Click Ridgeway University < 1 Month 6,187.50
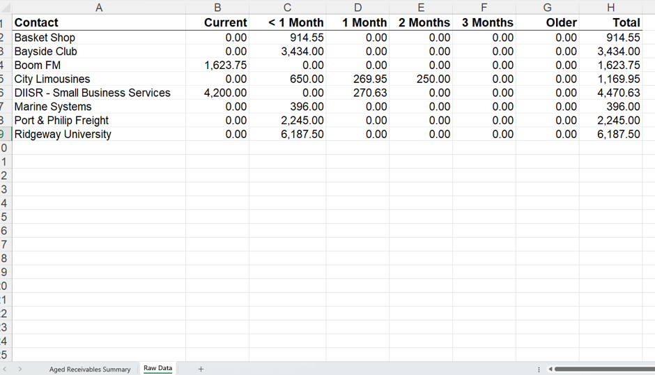This screenshot has height=375, width=655. [287, 135]
